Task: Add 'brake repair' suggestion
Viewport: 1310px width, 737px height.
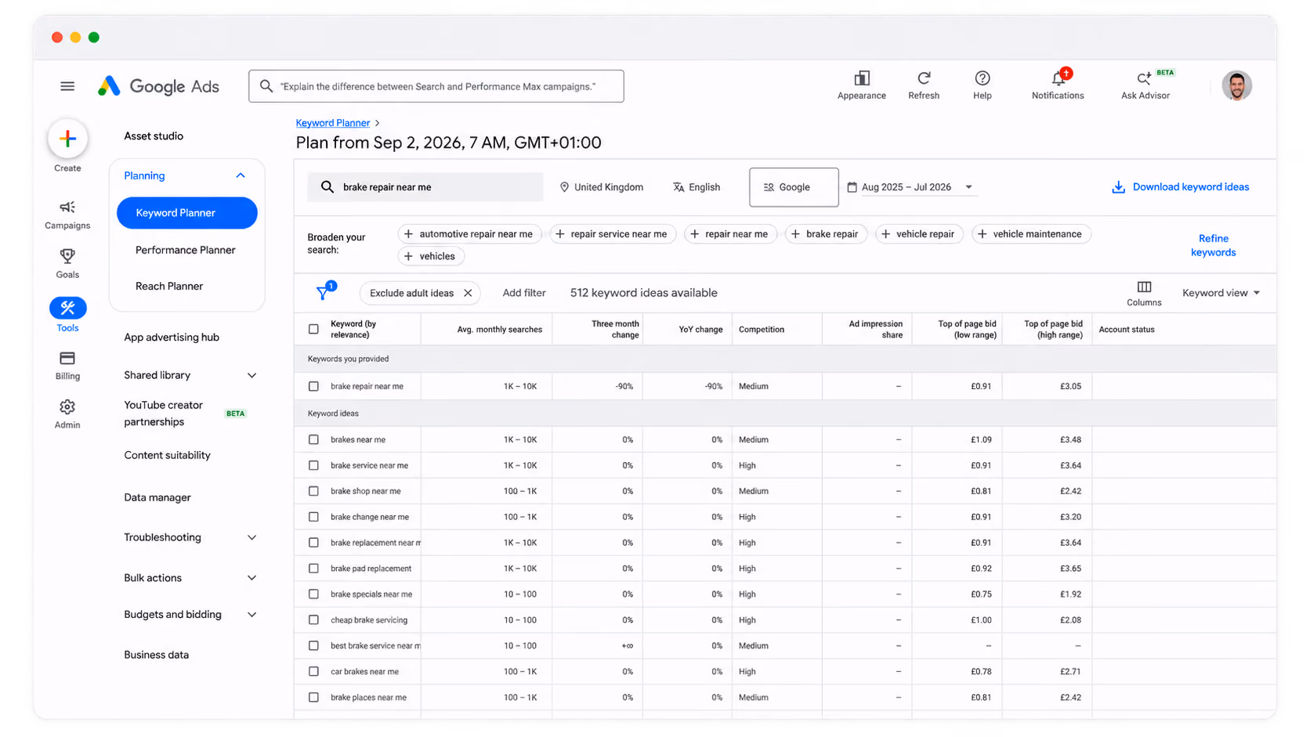Action: pos(826,234)
